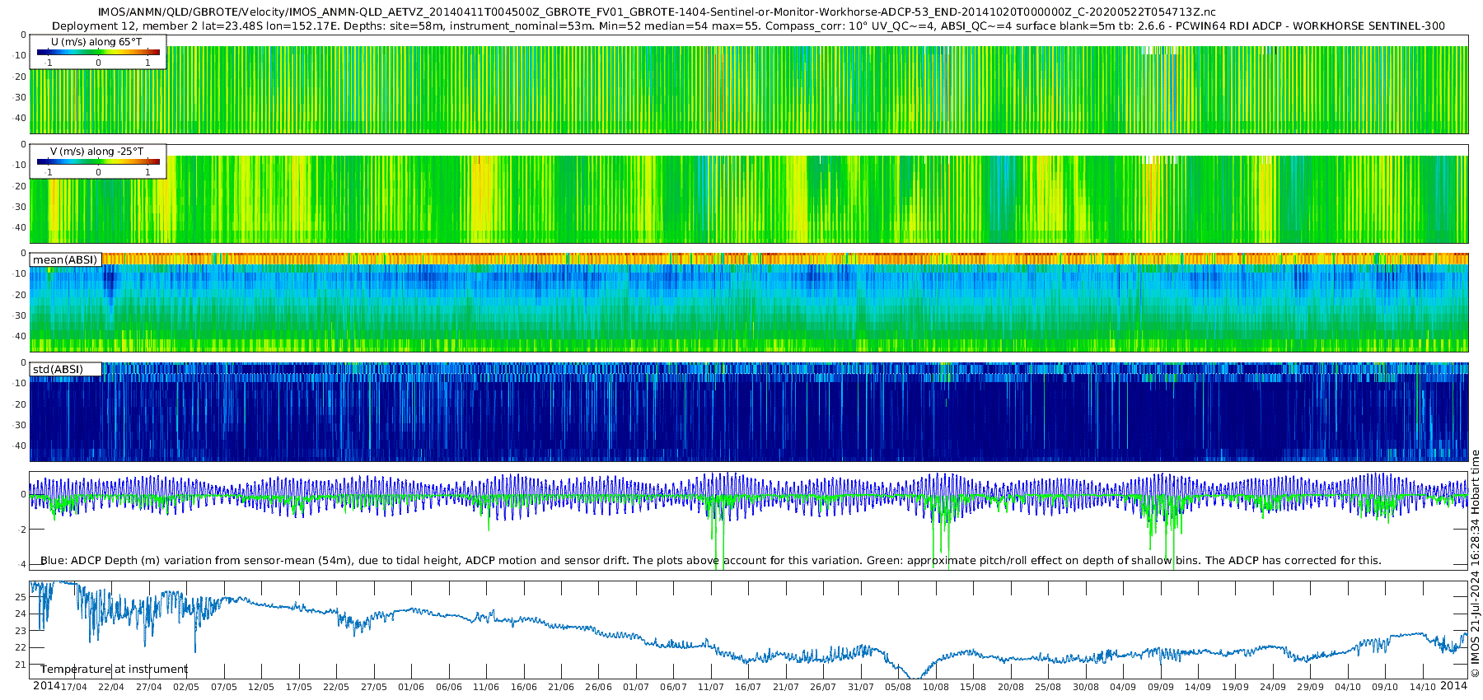This screenshot has height=700, width=1483.
Task: Click the 2014 year label at bottom left
Action: point(46,686)
